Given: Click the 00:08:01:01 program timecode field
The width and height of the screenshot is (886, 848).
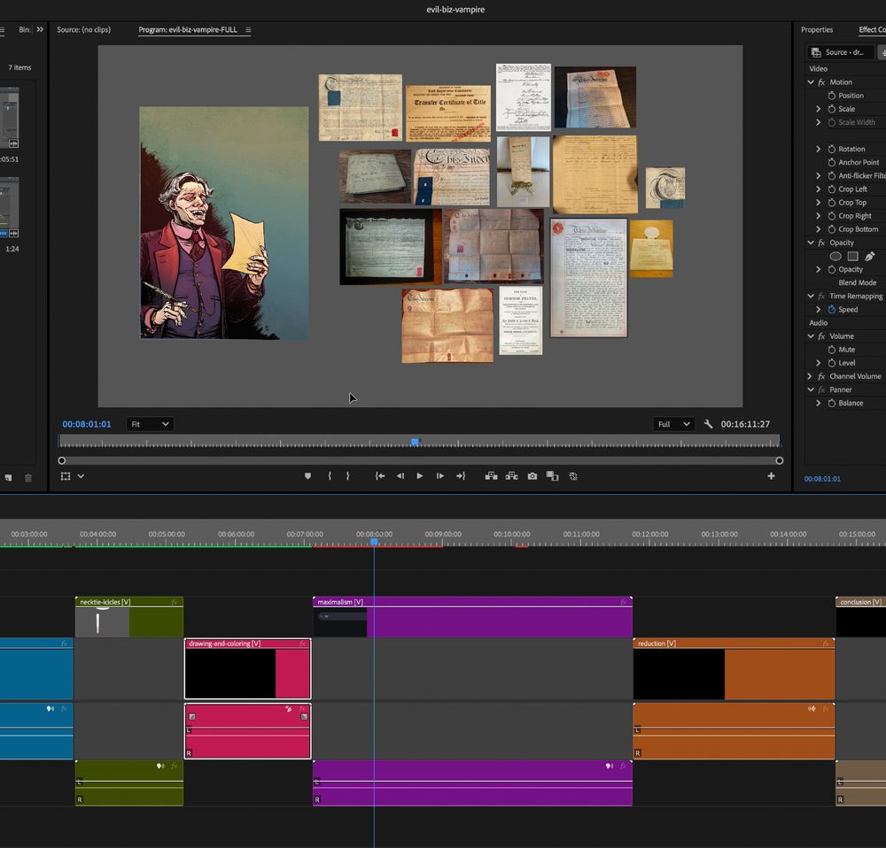Looking at the screenshot, I should pyautogui.click(x=87, y=424).
